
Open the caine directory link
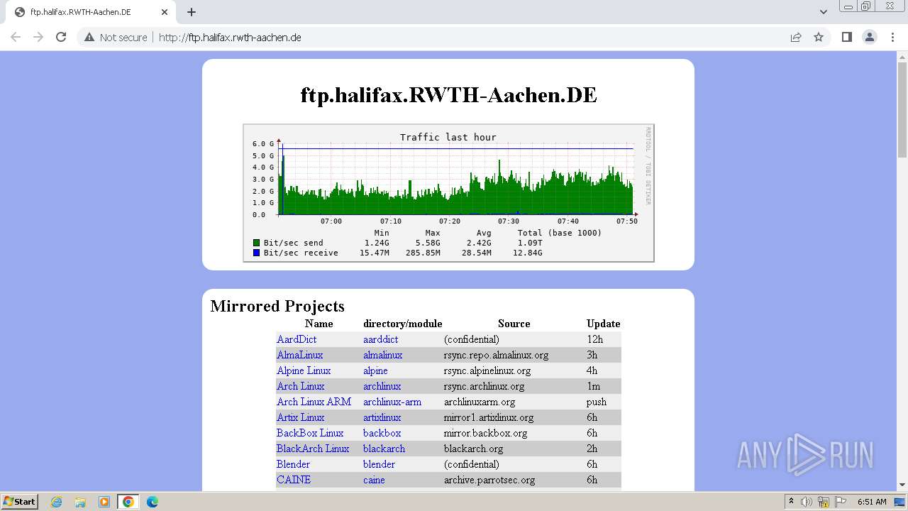374,480
